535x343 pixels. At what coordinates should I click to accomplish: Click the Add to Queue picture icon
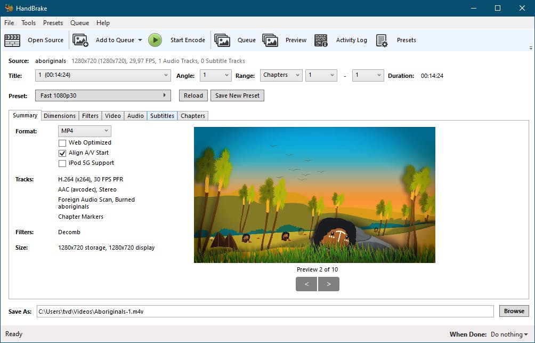[80, 40]
